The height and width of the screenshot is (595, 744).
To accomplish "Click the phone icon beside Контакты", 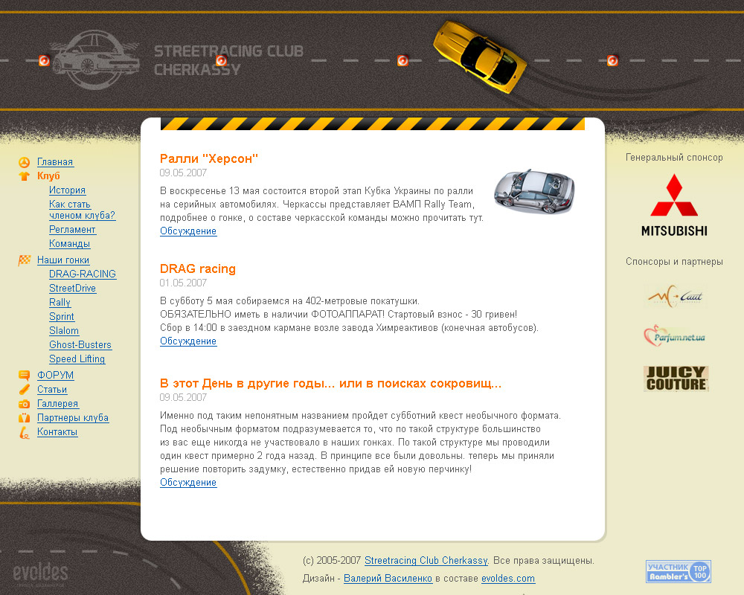I will point(24,431).
